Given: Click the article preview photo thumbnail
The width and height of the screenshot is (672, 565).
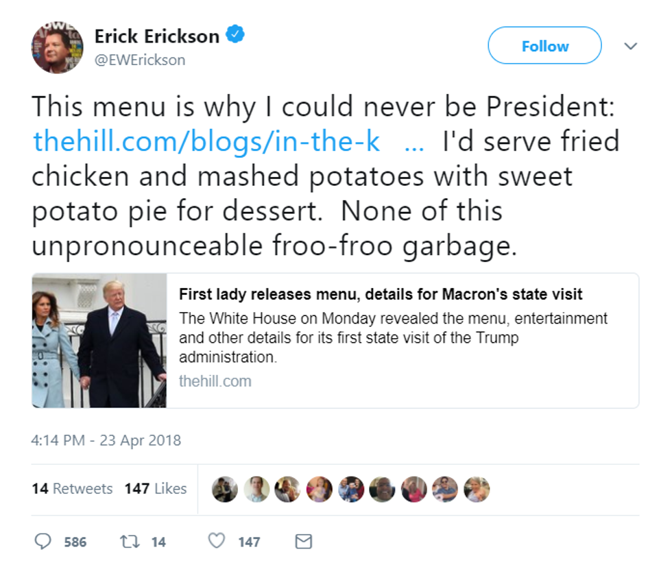Looking at the screenshot, I should click(x=99, y=340).
